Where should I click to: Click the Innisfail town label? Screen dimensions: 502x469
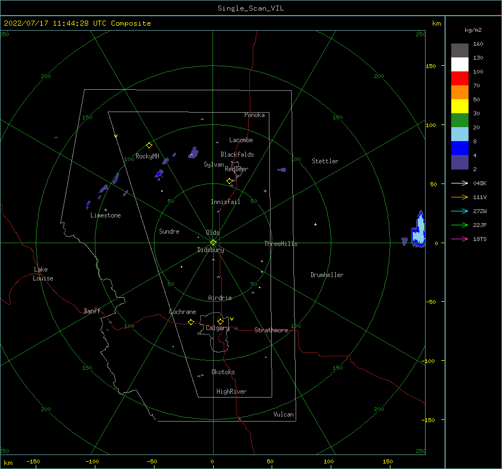[x=225, y=202]
